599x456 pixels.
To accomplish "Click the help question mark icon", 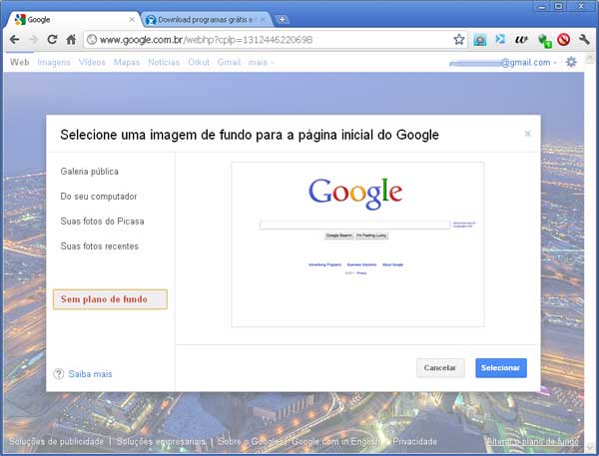I will (59, 374).
